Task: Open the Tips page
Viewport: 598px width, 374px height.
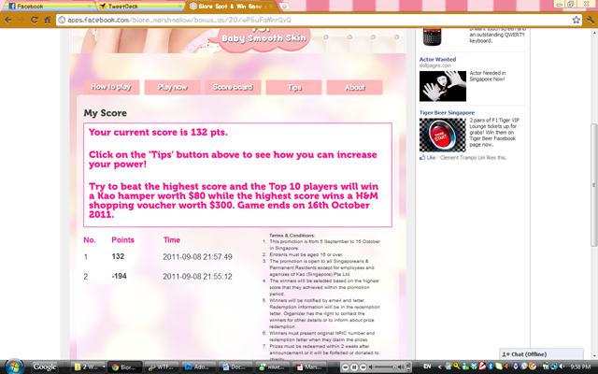Action: tap(293, 87)
